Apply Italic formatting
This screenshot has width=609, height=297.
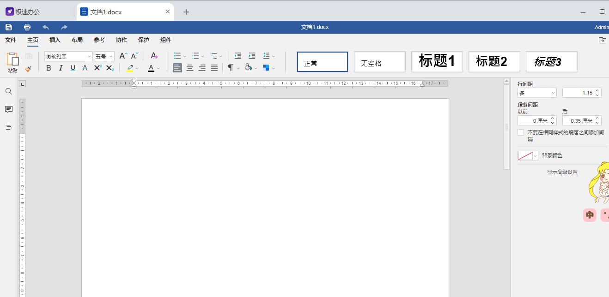61,68
